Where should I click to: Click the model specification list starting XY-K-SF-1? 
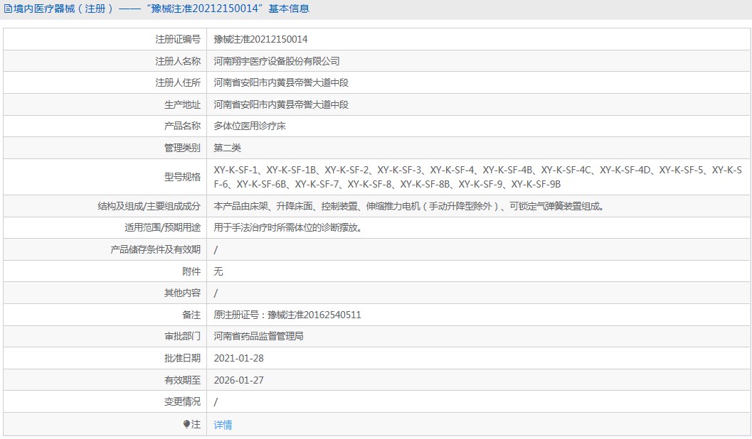477,177
